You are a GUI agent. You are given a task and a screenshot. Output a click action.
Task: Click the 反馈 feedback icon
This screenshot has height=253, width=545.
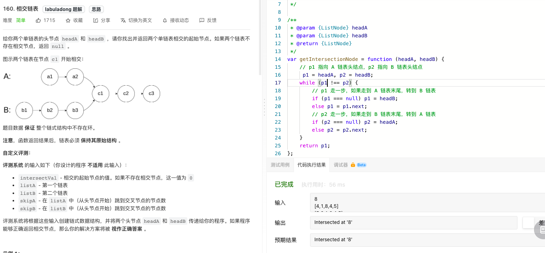pyautogui.click(x=202, y=20)
